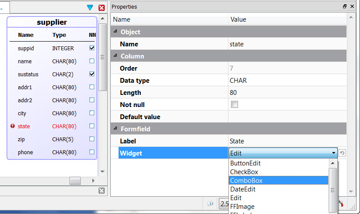Viewport: 360px width, 214px height.
Task: Click the info bubble icon in status bar
Action: [x=210, y=203]
